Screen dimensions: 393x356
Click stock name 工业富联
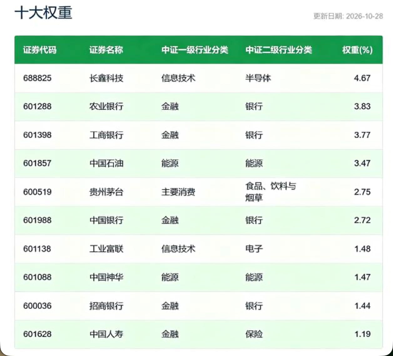[106, 249]
